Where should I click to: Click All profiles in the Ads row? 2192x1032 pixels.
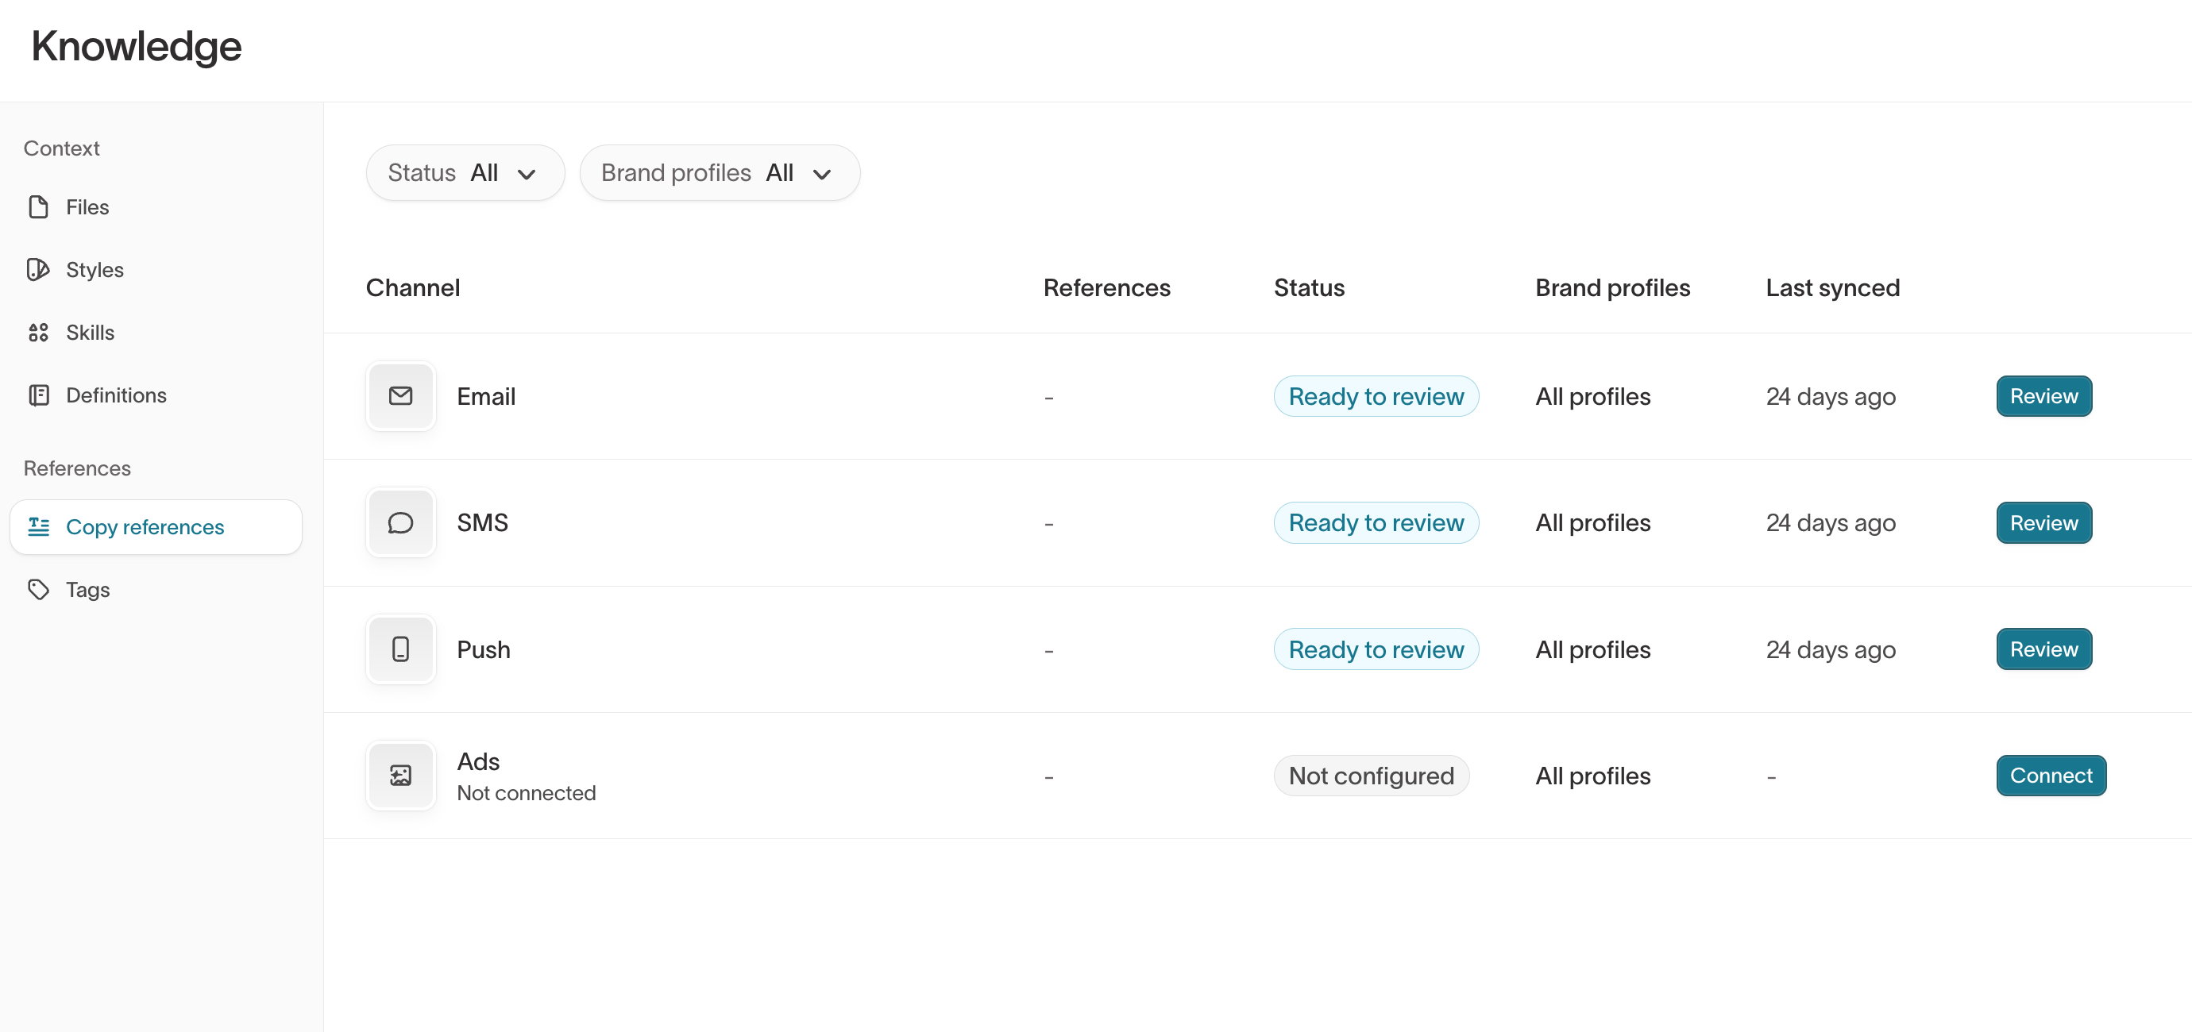tap(1593, 776)
